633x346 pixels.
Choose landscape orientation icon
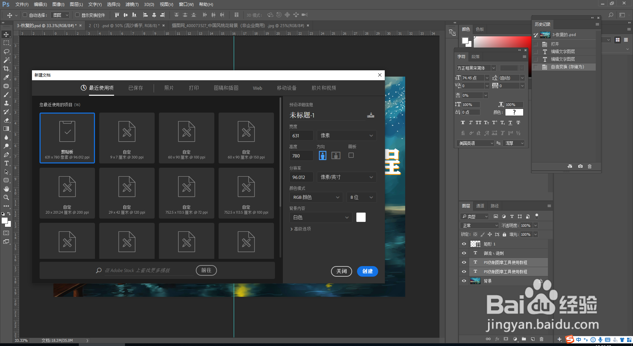[x=336, y=156]
